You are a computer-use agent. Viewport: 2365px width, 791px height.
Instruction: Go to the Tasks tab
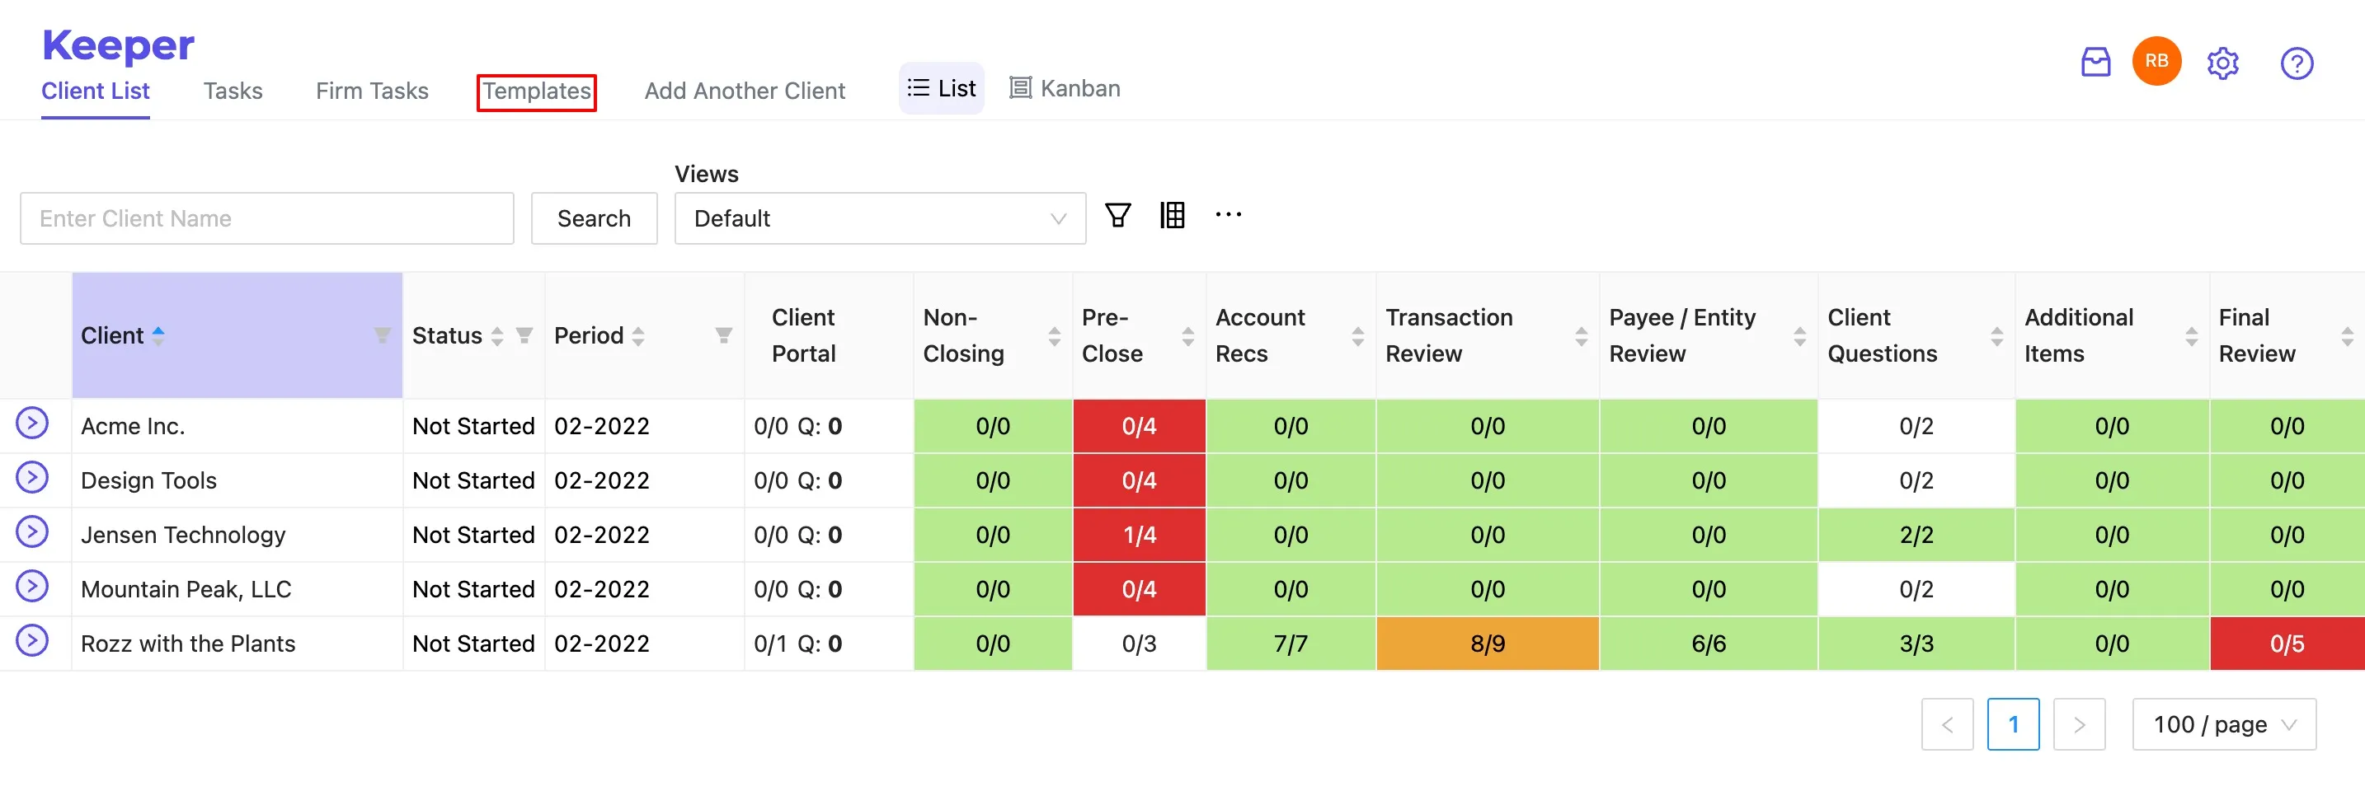click(x=233, y=91)
